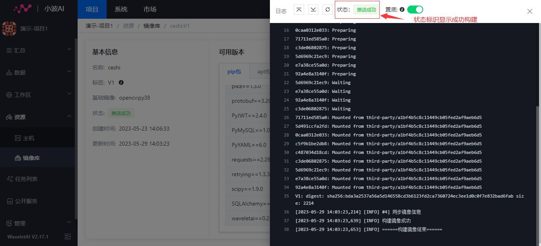Open 公开服务 in the sidebar
This screenshot has height=246, width=541.
click(x=37, y=201)
